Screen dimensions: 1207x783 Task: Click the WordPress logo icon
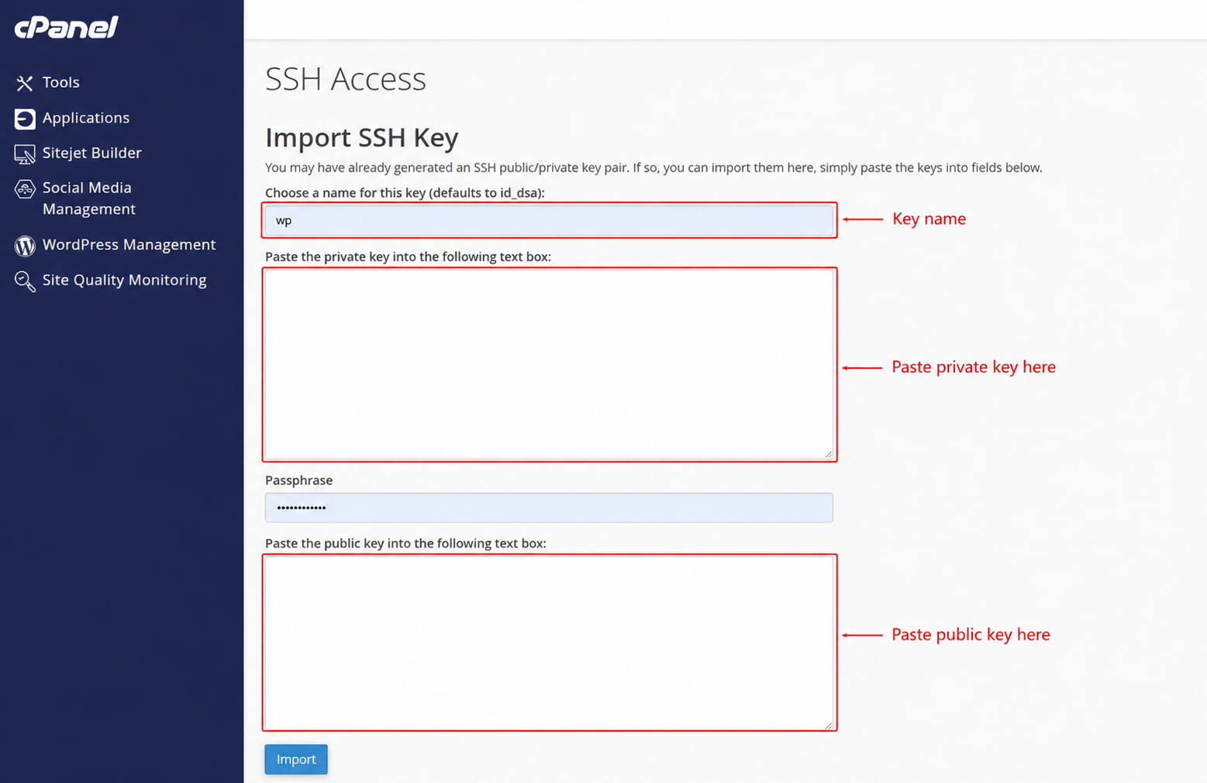[x=25, y=246]
